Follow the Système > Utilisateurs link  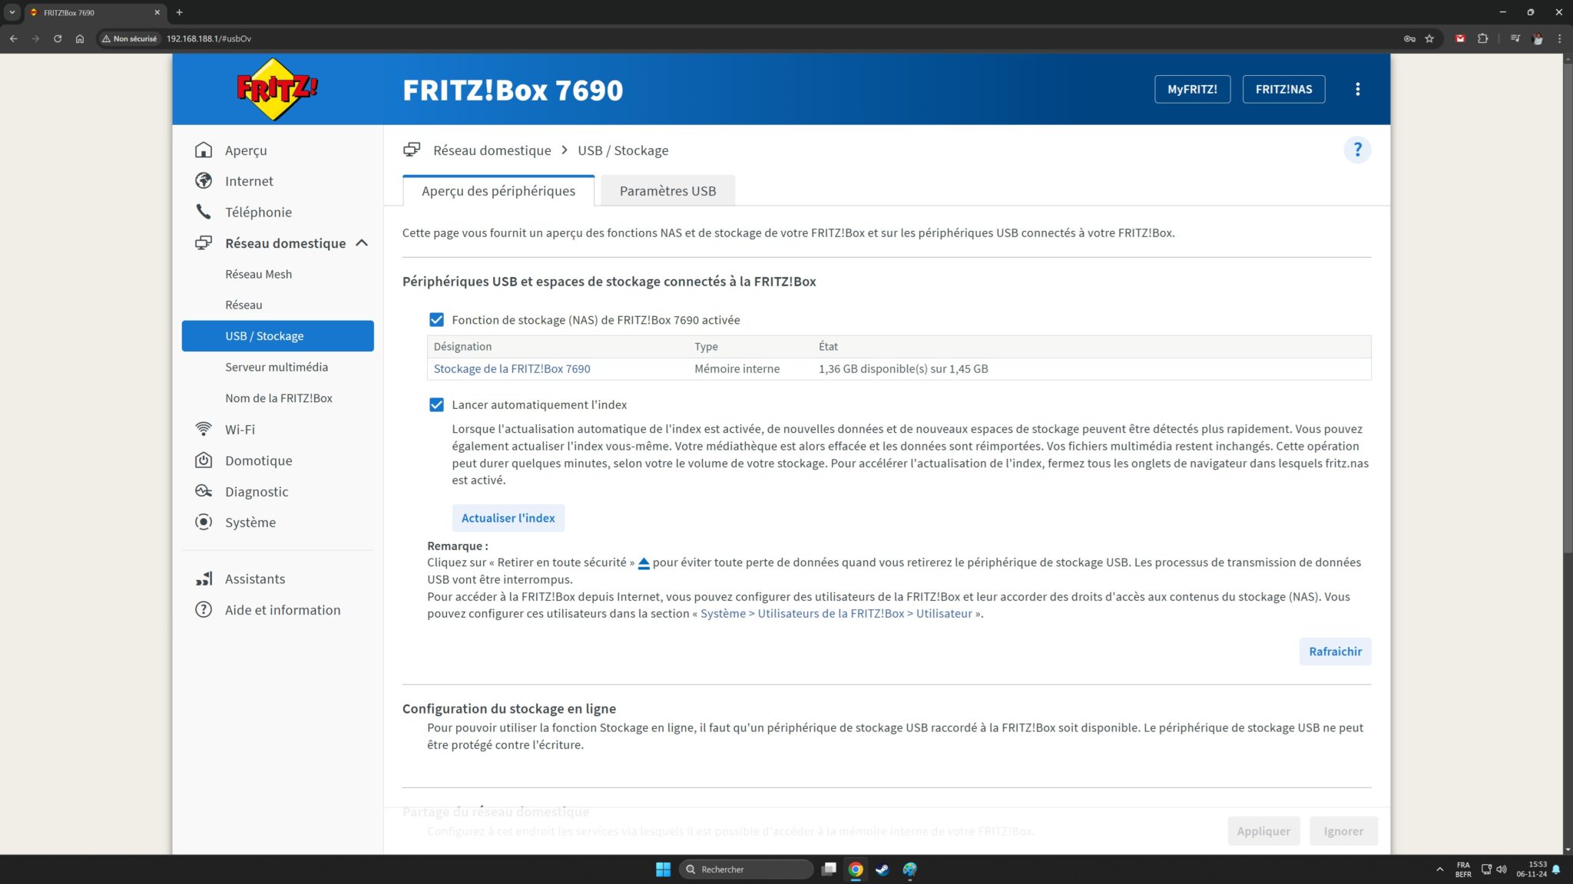tap(836, 613)
